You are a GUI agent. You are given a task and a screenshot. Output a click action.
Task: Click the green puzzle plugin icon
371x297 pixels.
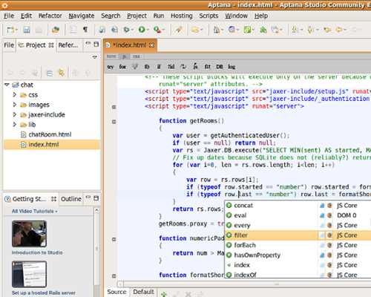[x=263, y=30]
